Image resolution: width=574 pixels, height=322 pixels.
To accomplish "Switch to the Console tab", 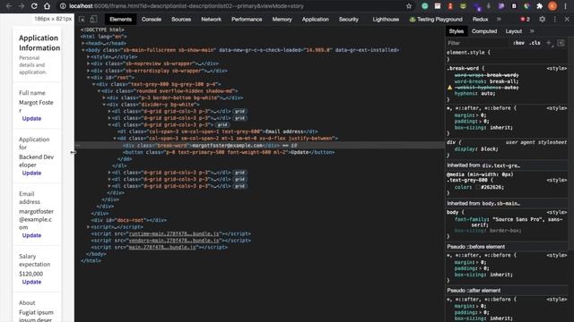I will (x=152, y=19).
